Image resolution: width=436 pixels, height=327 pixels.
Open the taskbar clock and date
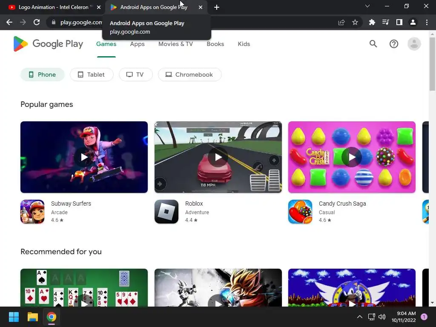[404, 317]
